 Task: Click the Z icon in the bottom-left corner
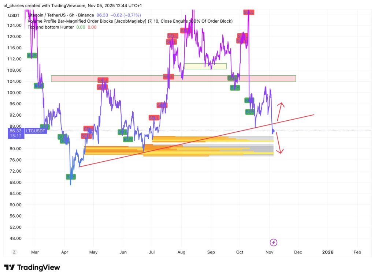pyautogui.click(x=14, y=252)
